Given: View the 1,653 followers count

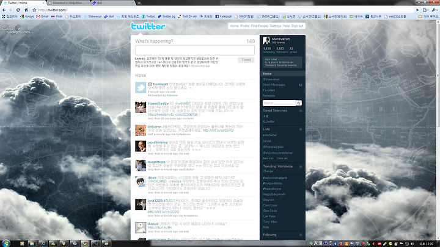Looking at the screenshot, I should tap(282, 50).
